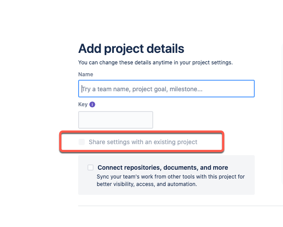Click the Key field label text

point(83,104)
